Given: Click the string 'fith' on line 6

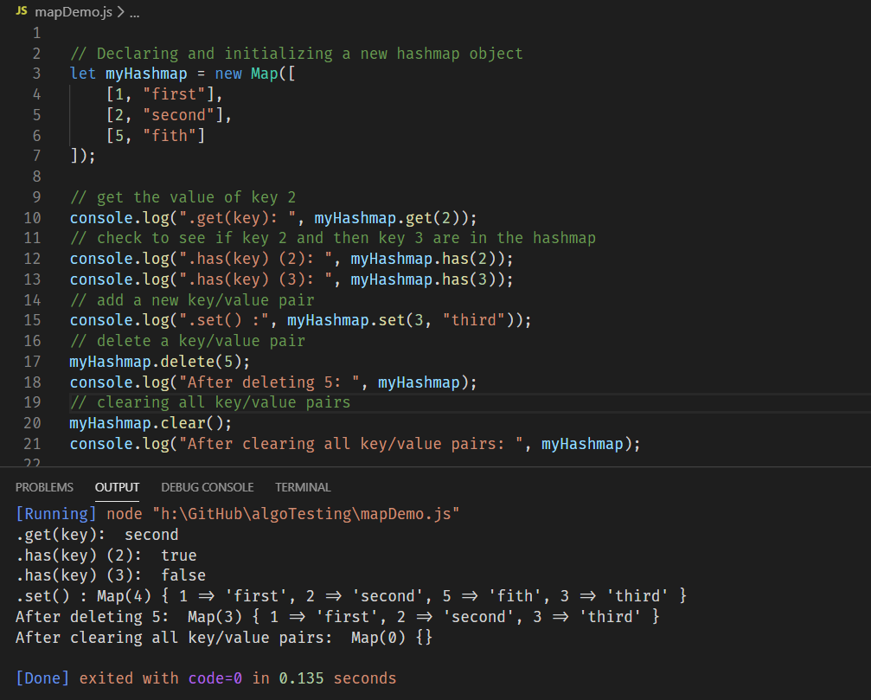Looking at the screenshot, I should point(170,135).
